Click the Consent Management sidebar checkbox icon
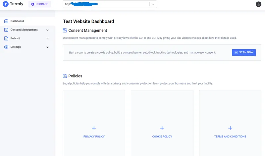The height and width of the screenshot is (156, 265). (6, 30)
